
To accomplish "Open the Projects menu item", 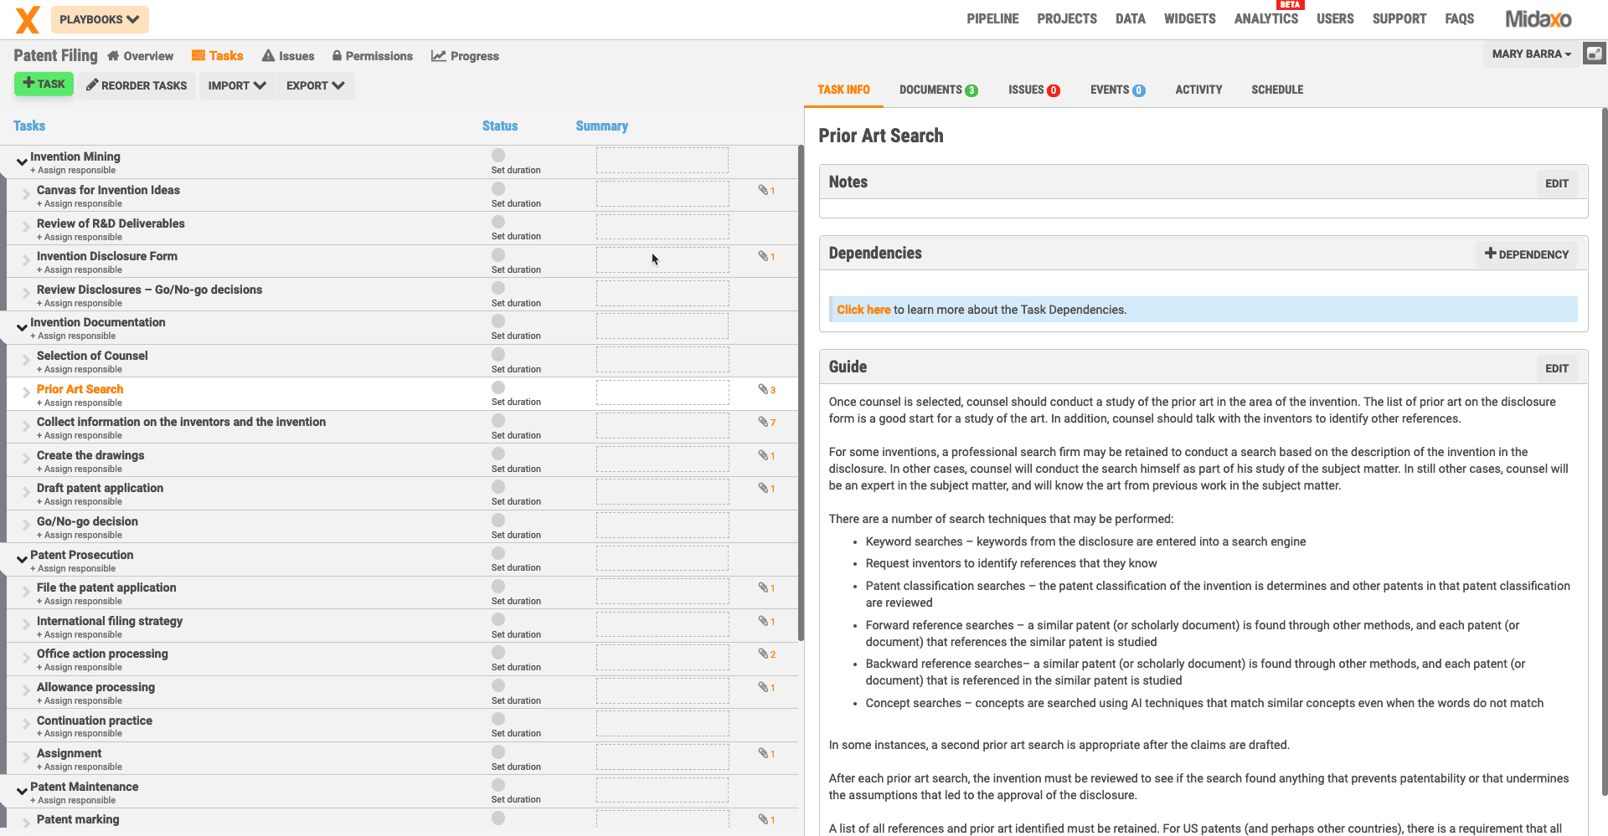I will tap(1066, 18).
